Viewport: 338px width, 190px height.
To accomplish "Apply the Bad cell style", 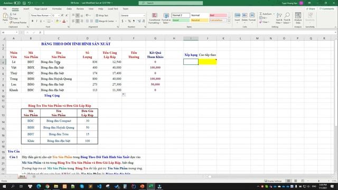I will click(218, 15).
